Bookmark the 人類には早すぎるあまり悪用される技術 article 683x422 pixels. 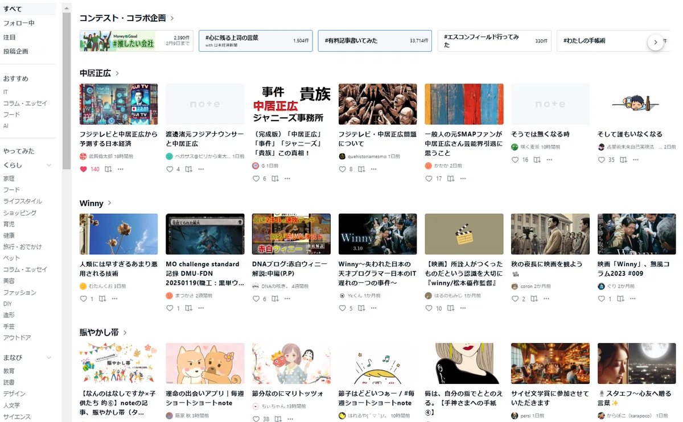[x=102, y=299]
